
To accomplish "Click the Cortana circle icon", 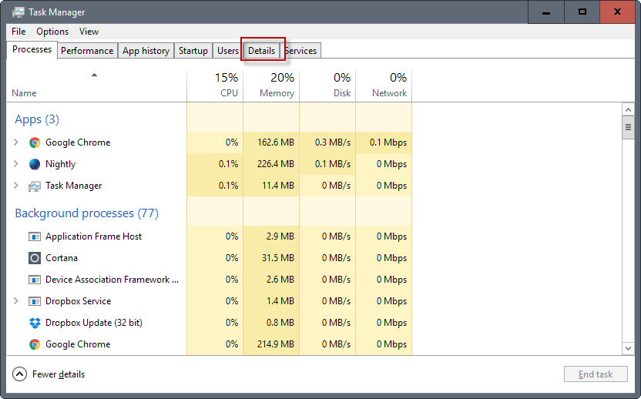I will (35, 258).
